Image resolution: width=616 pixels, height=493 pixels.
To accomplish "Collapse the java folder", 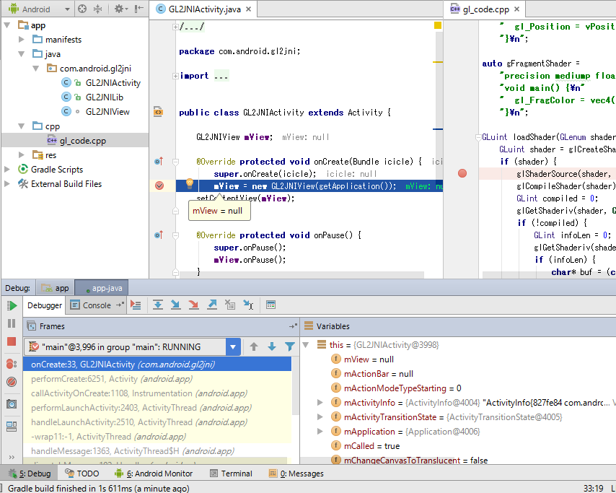I will coord(22,54).
